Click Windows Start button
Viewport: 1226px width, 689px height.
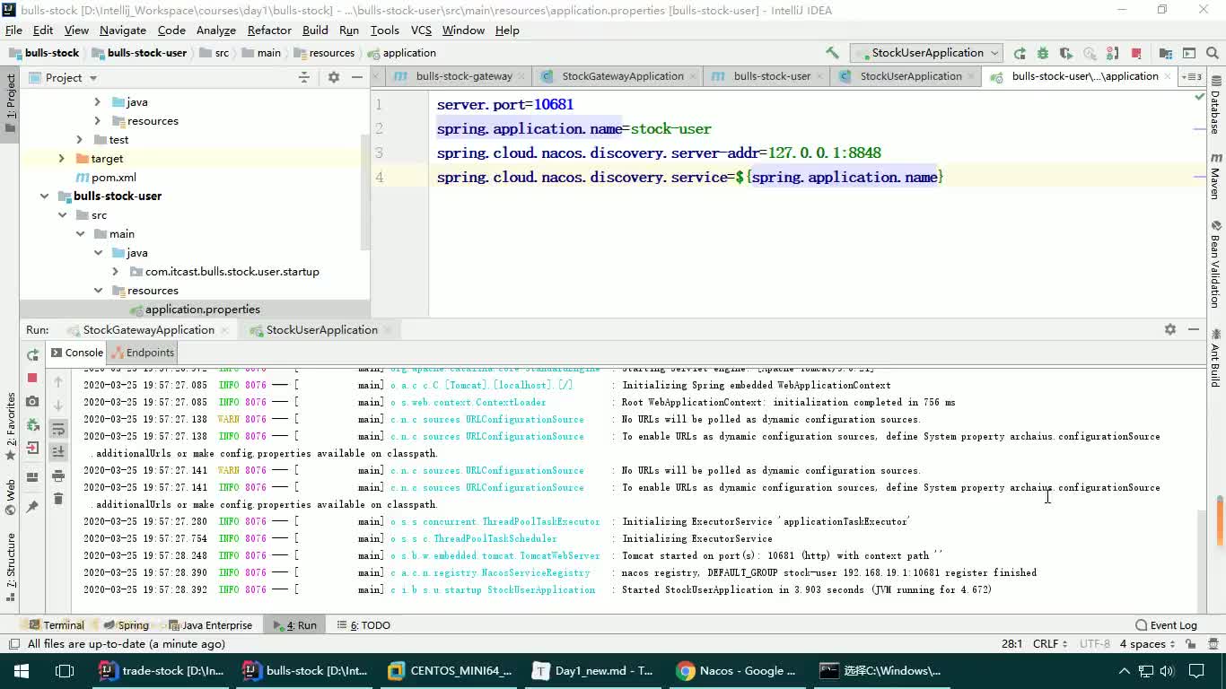coord(21,671)
